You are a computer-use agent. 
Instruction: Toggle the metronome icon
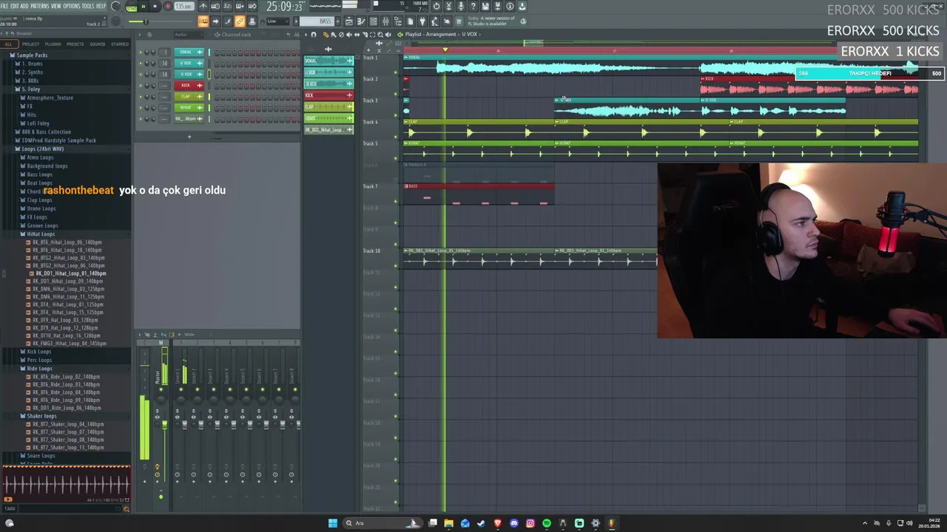point(203,6)
